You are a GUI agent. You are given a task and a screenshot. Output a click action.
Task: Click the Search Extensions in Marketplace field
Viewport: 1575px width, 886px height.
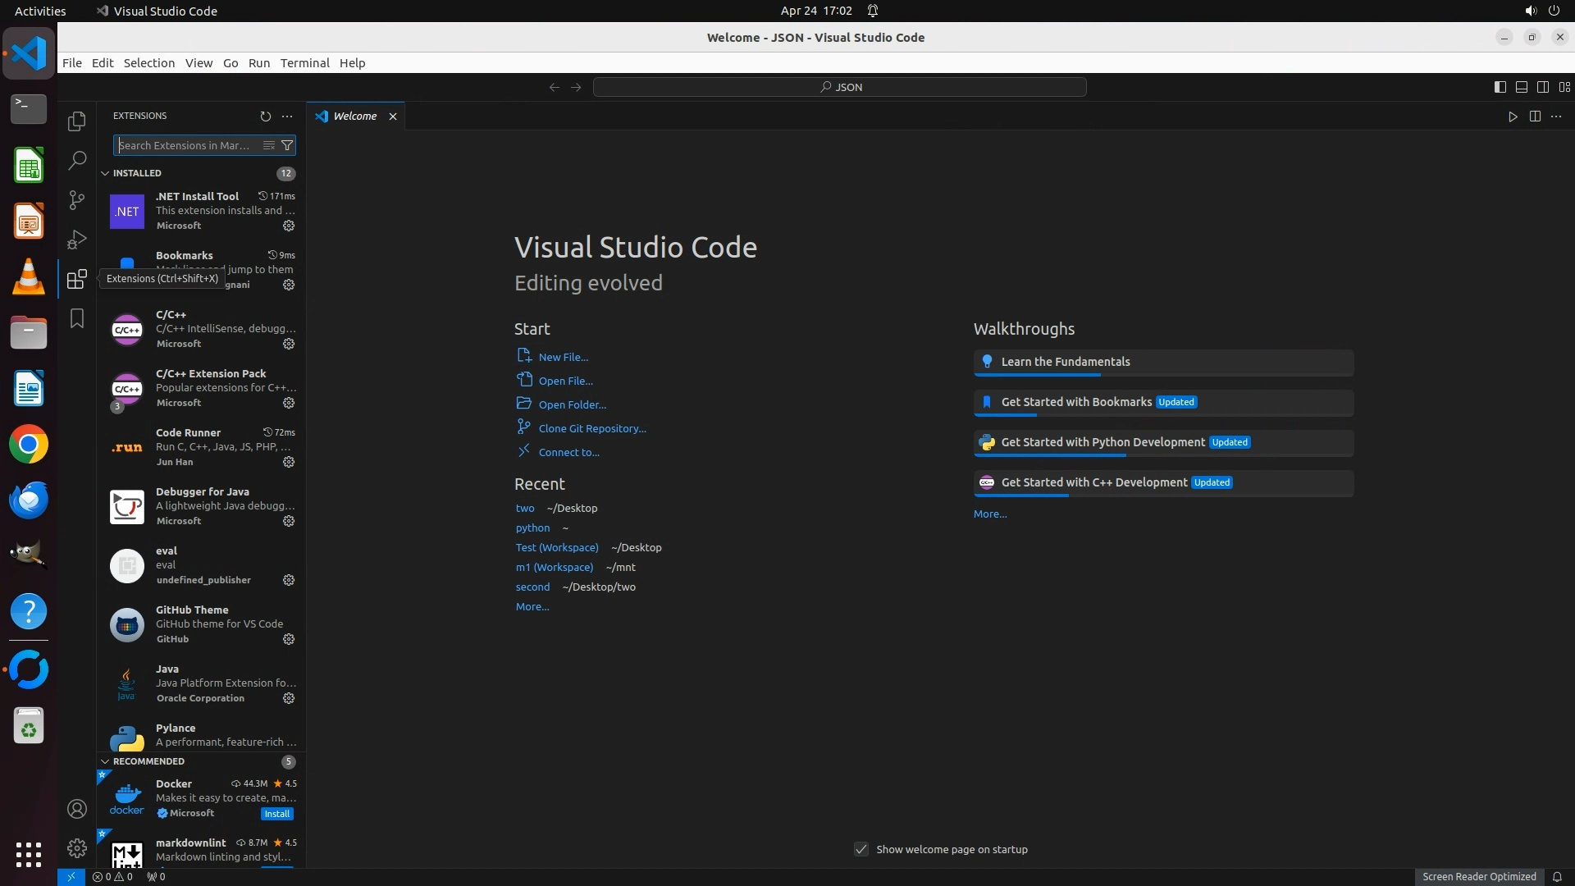click(186, 145)
